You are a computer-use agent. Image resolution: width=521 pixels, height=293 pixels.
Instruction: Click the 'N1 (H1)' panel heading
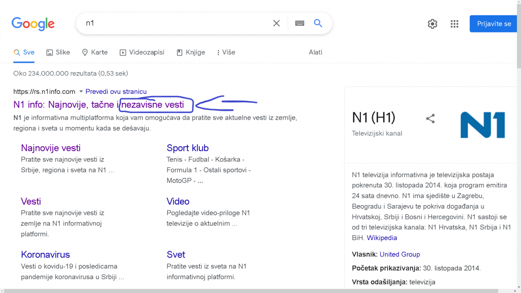pyautogui.click(x=374, y=118)
